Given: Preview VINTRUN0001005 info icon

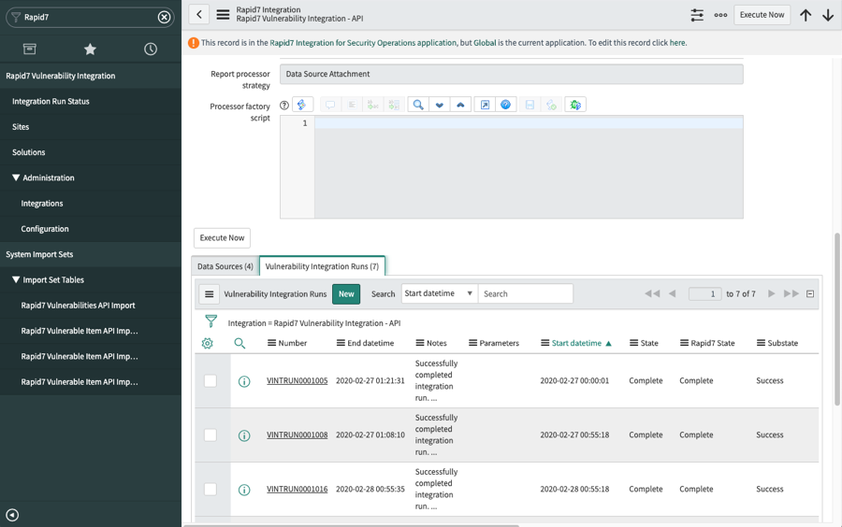Looking at the screenshot, I should pos(244,382).
